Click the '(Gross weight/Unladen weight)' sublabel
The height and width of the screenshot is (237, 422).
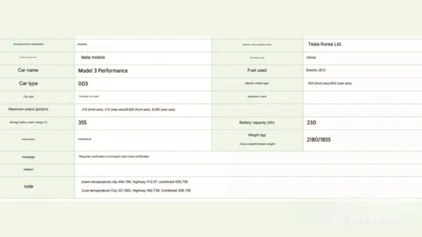[x=257, y=144]
